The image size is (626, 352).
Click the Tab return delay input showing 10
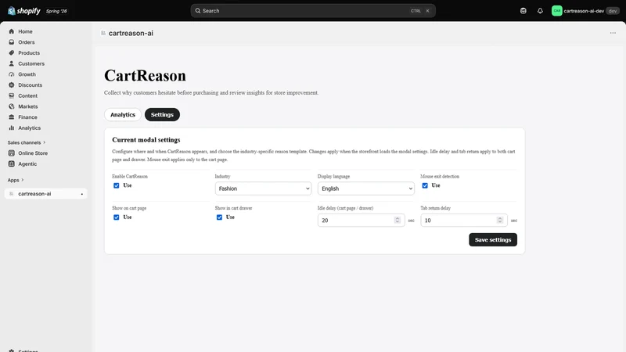(x=464, y=220)
